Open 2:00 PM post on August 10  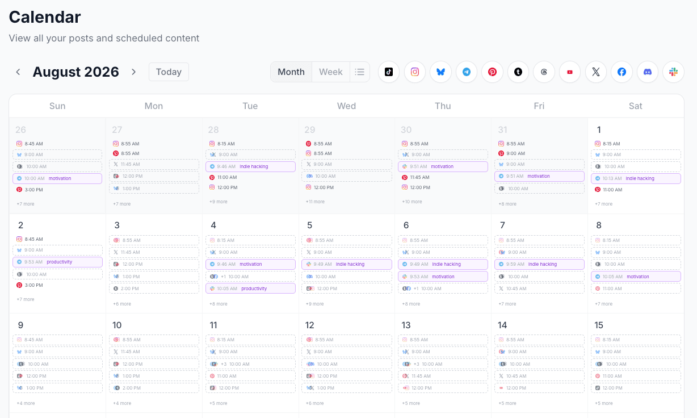(154, 388)
